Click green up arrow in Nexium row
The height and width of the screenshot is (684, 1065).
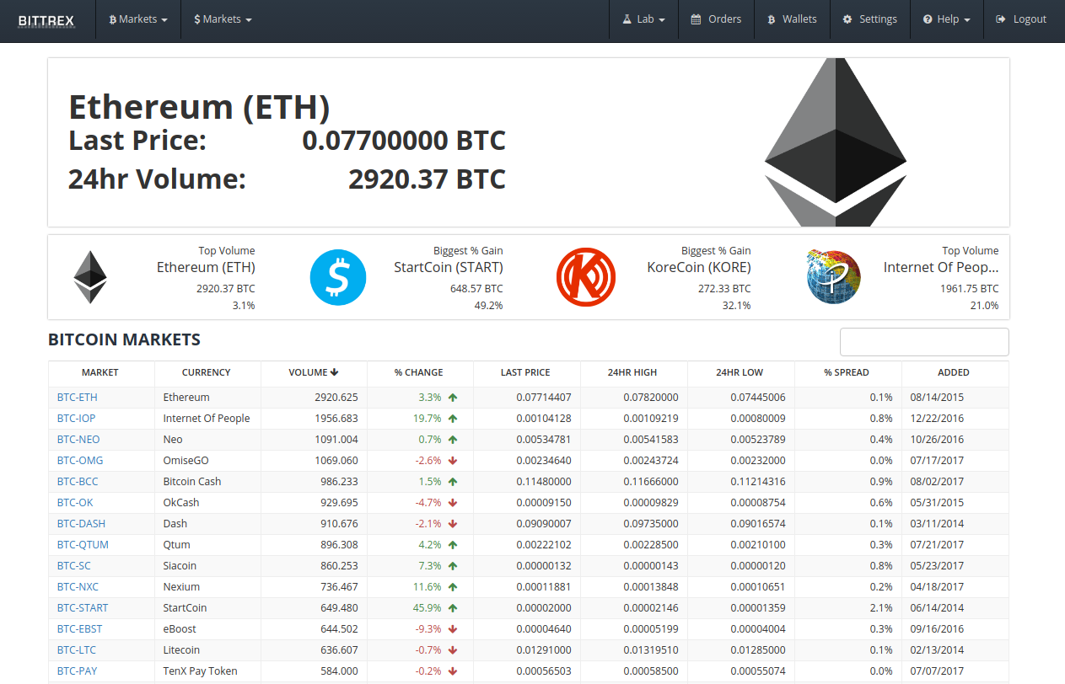pyautogui.click(x=453, y=587)
